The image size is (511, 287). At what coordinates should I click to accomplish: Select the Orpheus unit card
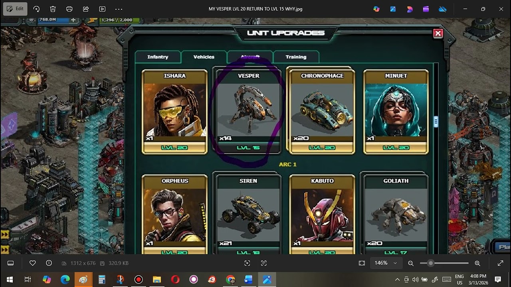coord(175,214)
